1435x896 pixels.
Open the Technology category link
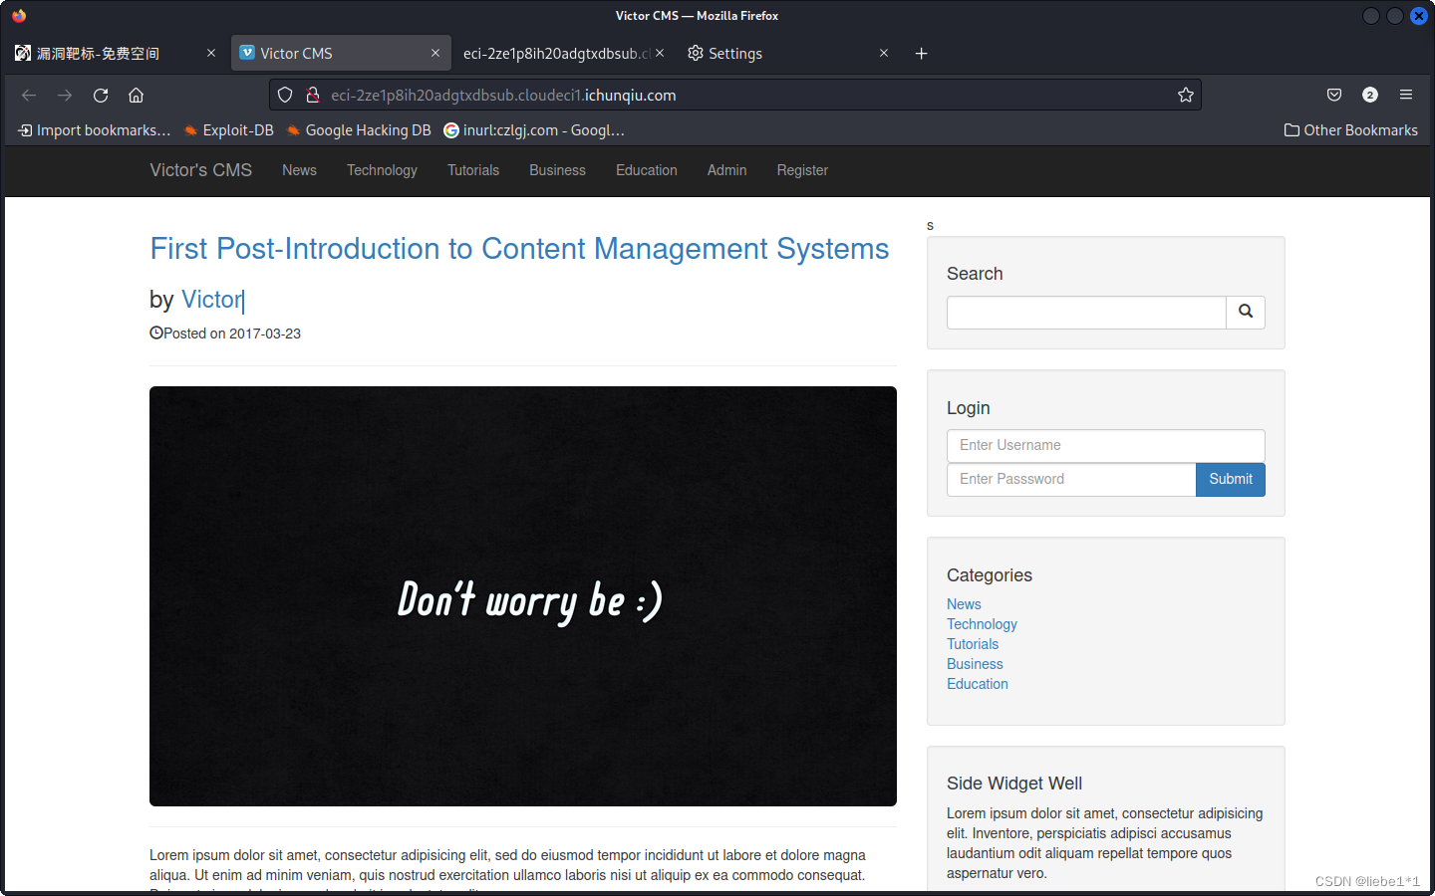click(982, 624)
